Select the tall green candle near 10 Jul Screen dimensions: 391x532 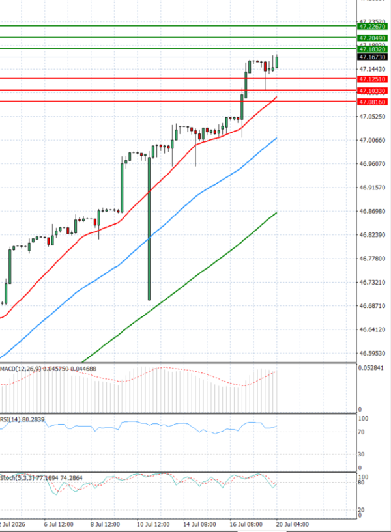click(149, 229)
